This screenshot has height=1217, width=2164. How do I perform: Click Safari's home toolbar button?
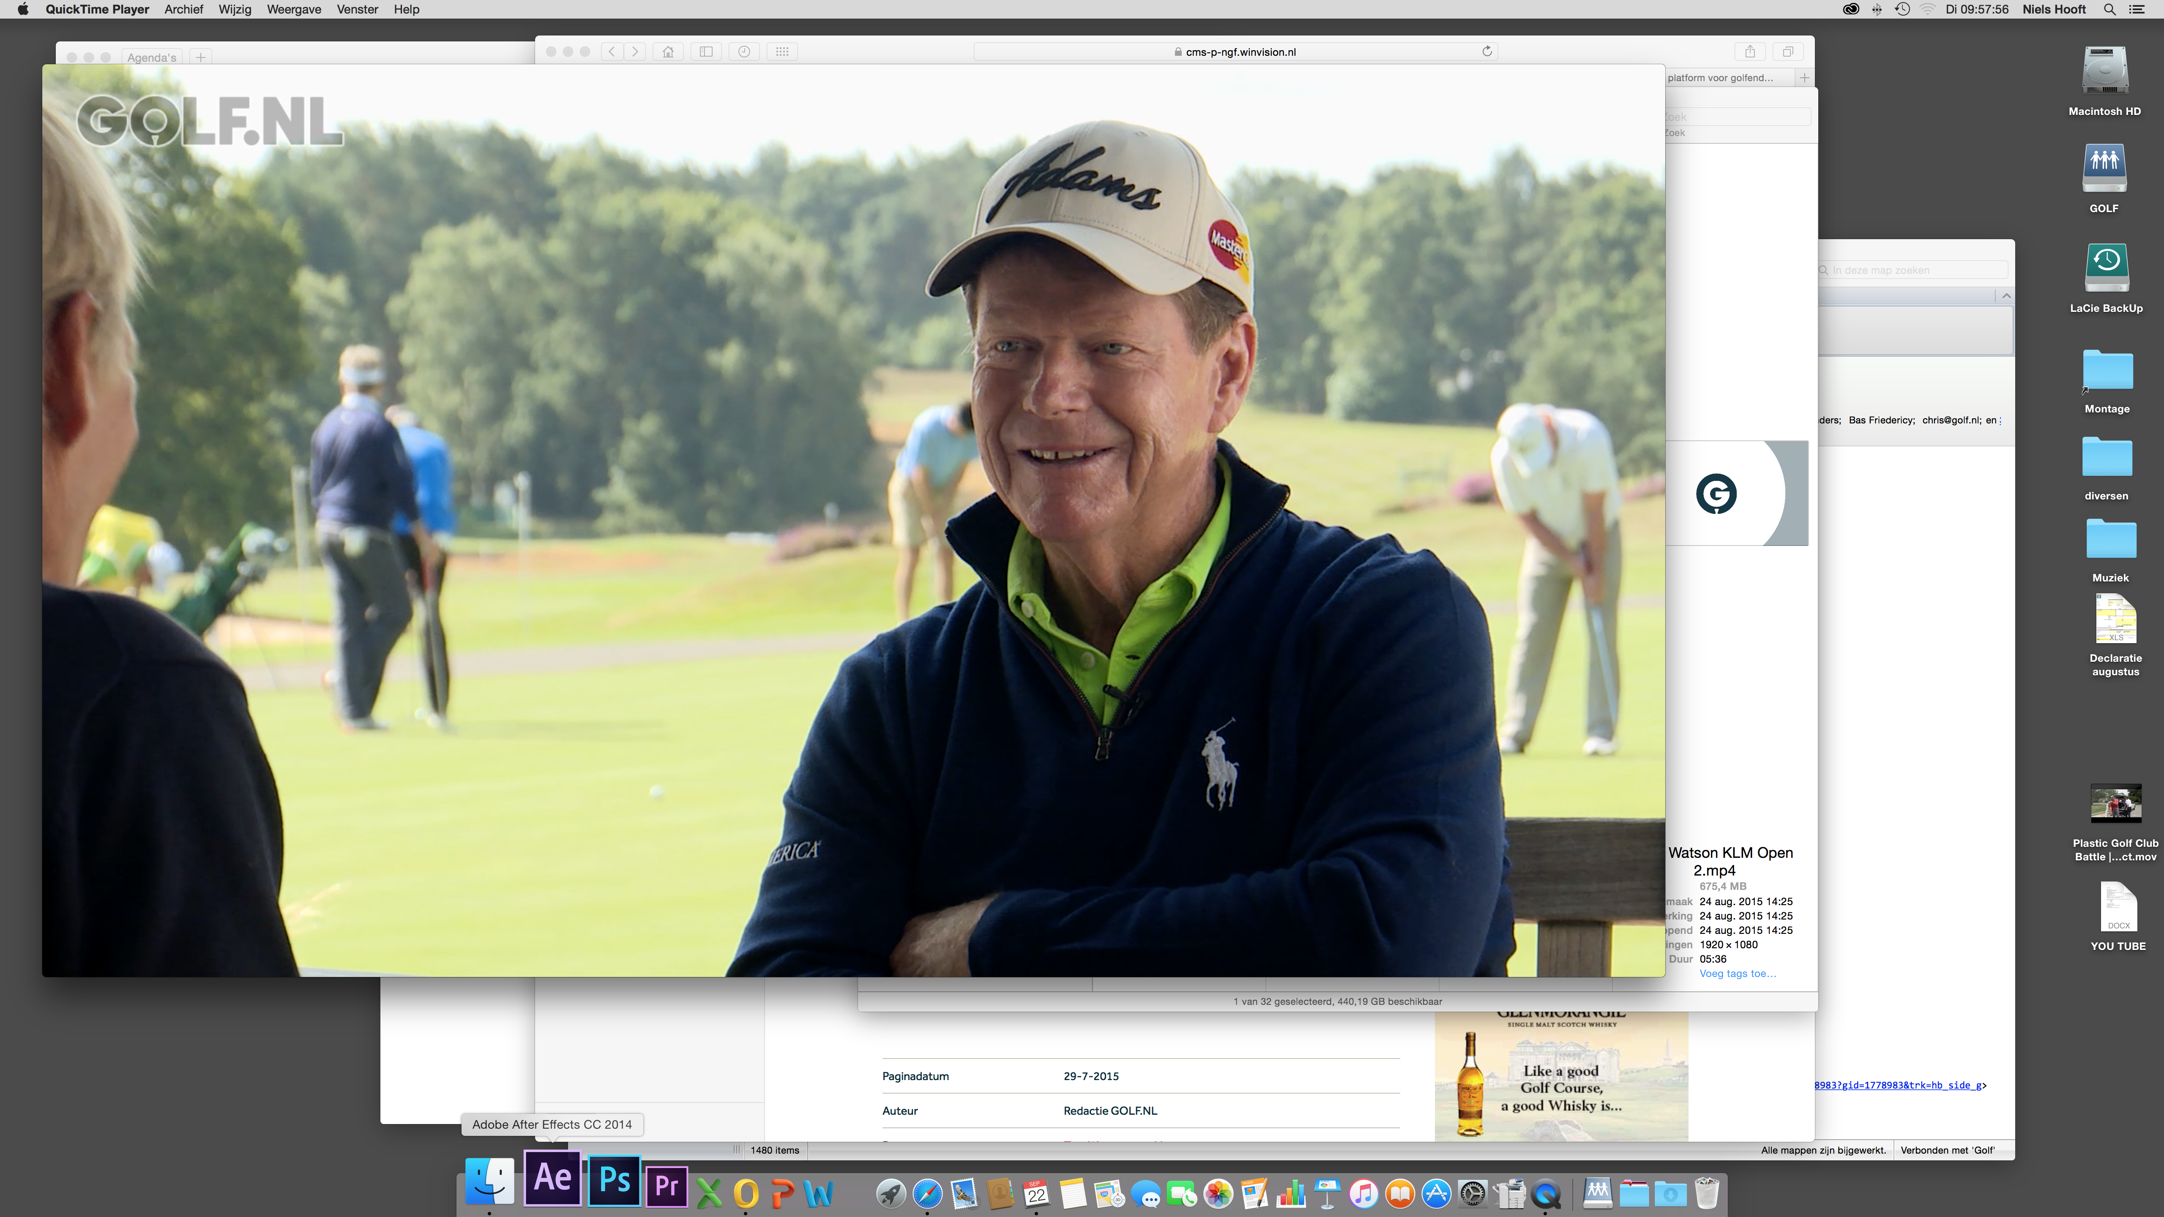pyautogui.click(x=668, y=52)
